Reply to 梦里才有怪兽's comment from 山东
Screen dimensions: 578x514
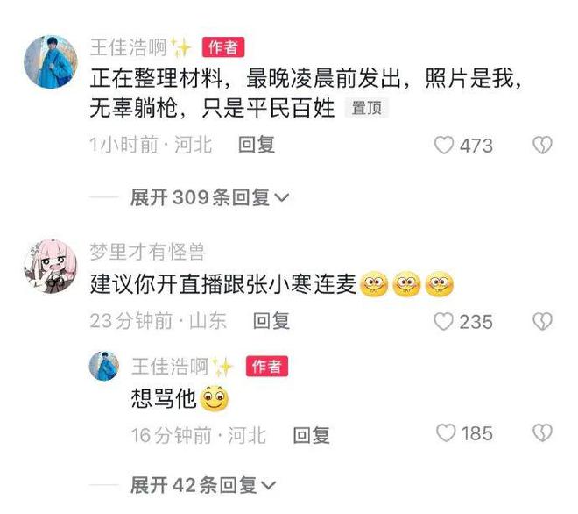tap(271, 320)
